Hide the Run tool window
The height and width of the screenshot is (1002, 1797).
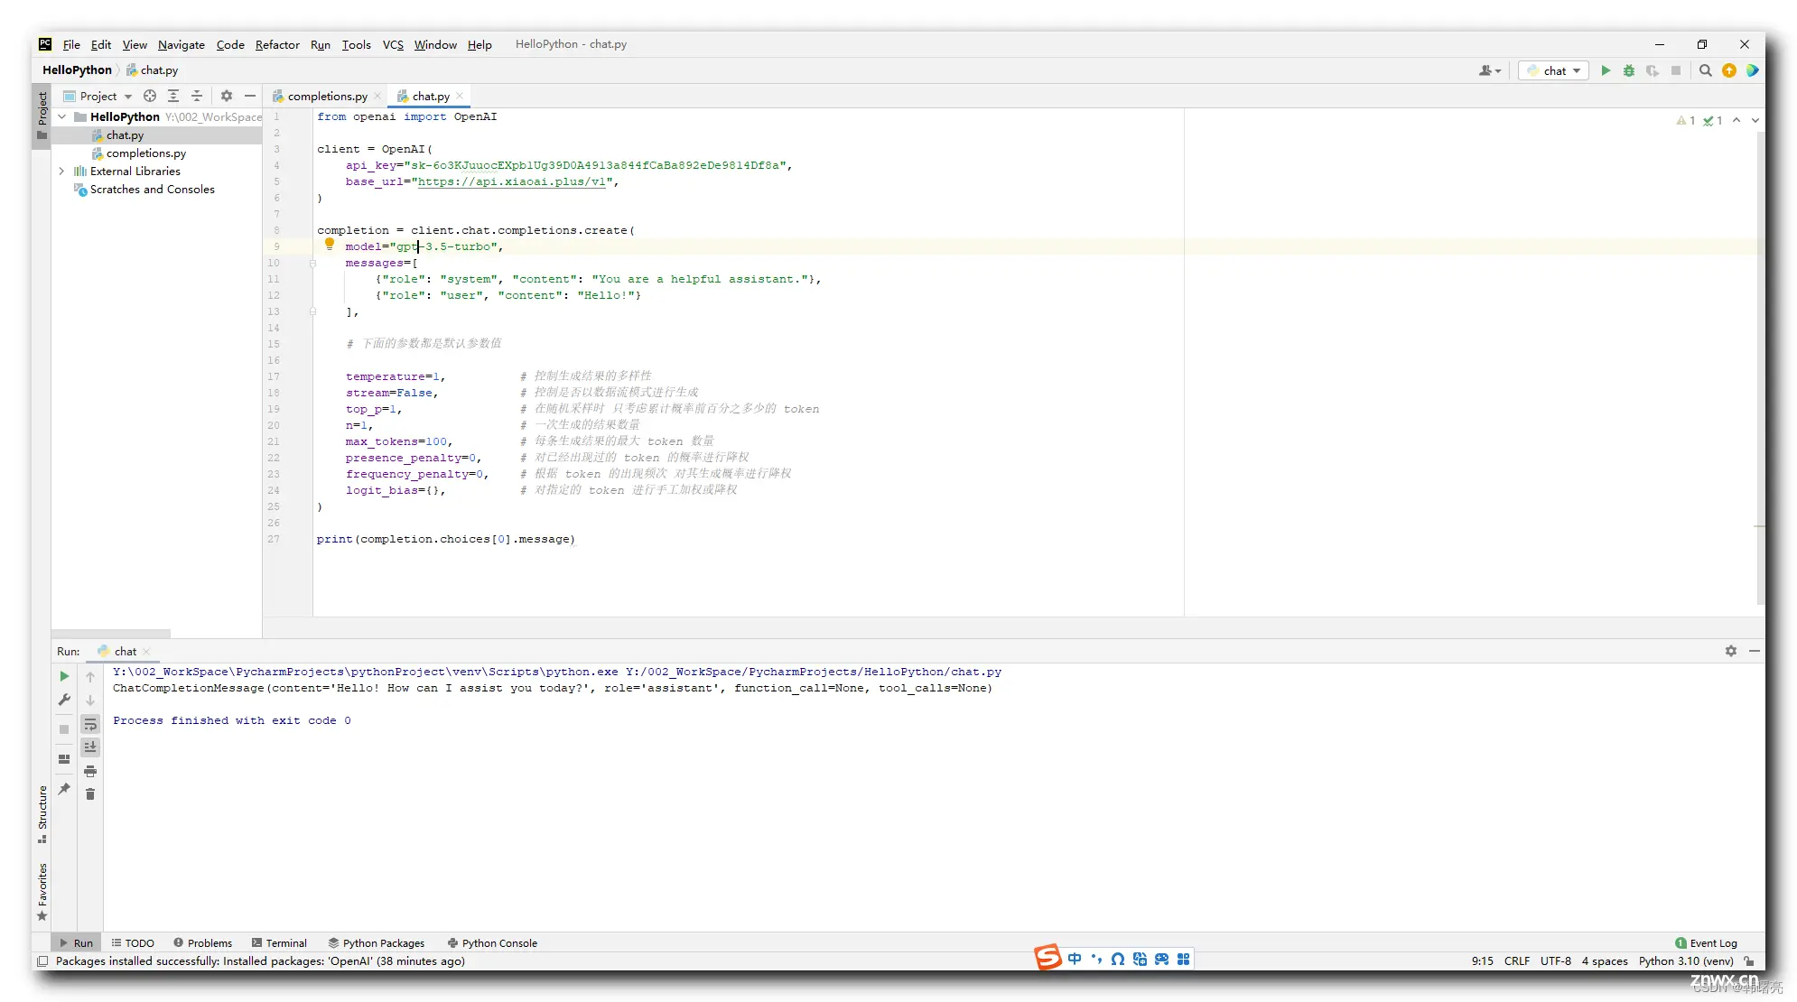(1755, 651)
